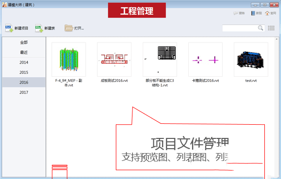Select the 卡箍测试2016.rvt project thumbnail
The height and width of the screenshot is (179, 281).
[205, 59]
